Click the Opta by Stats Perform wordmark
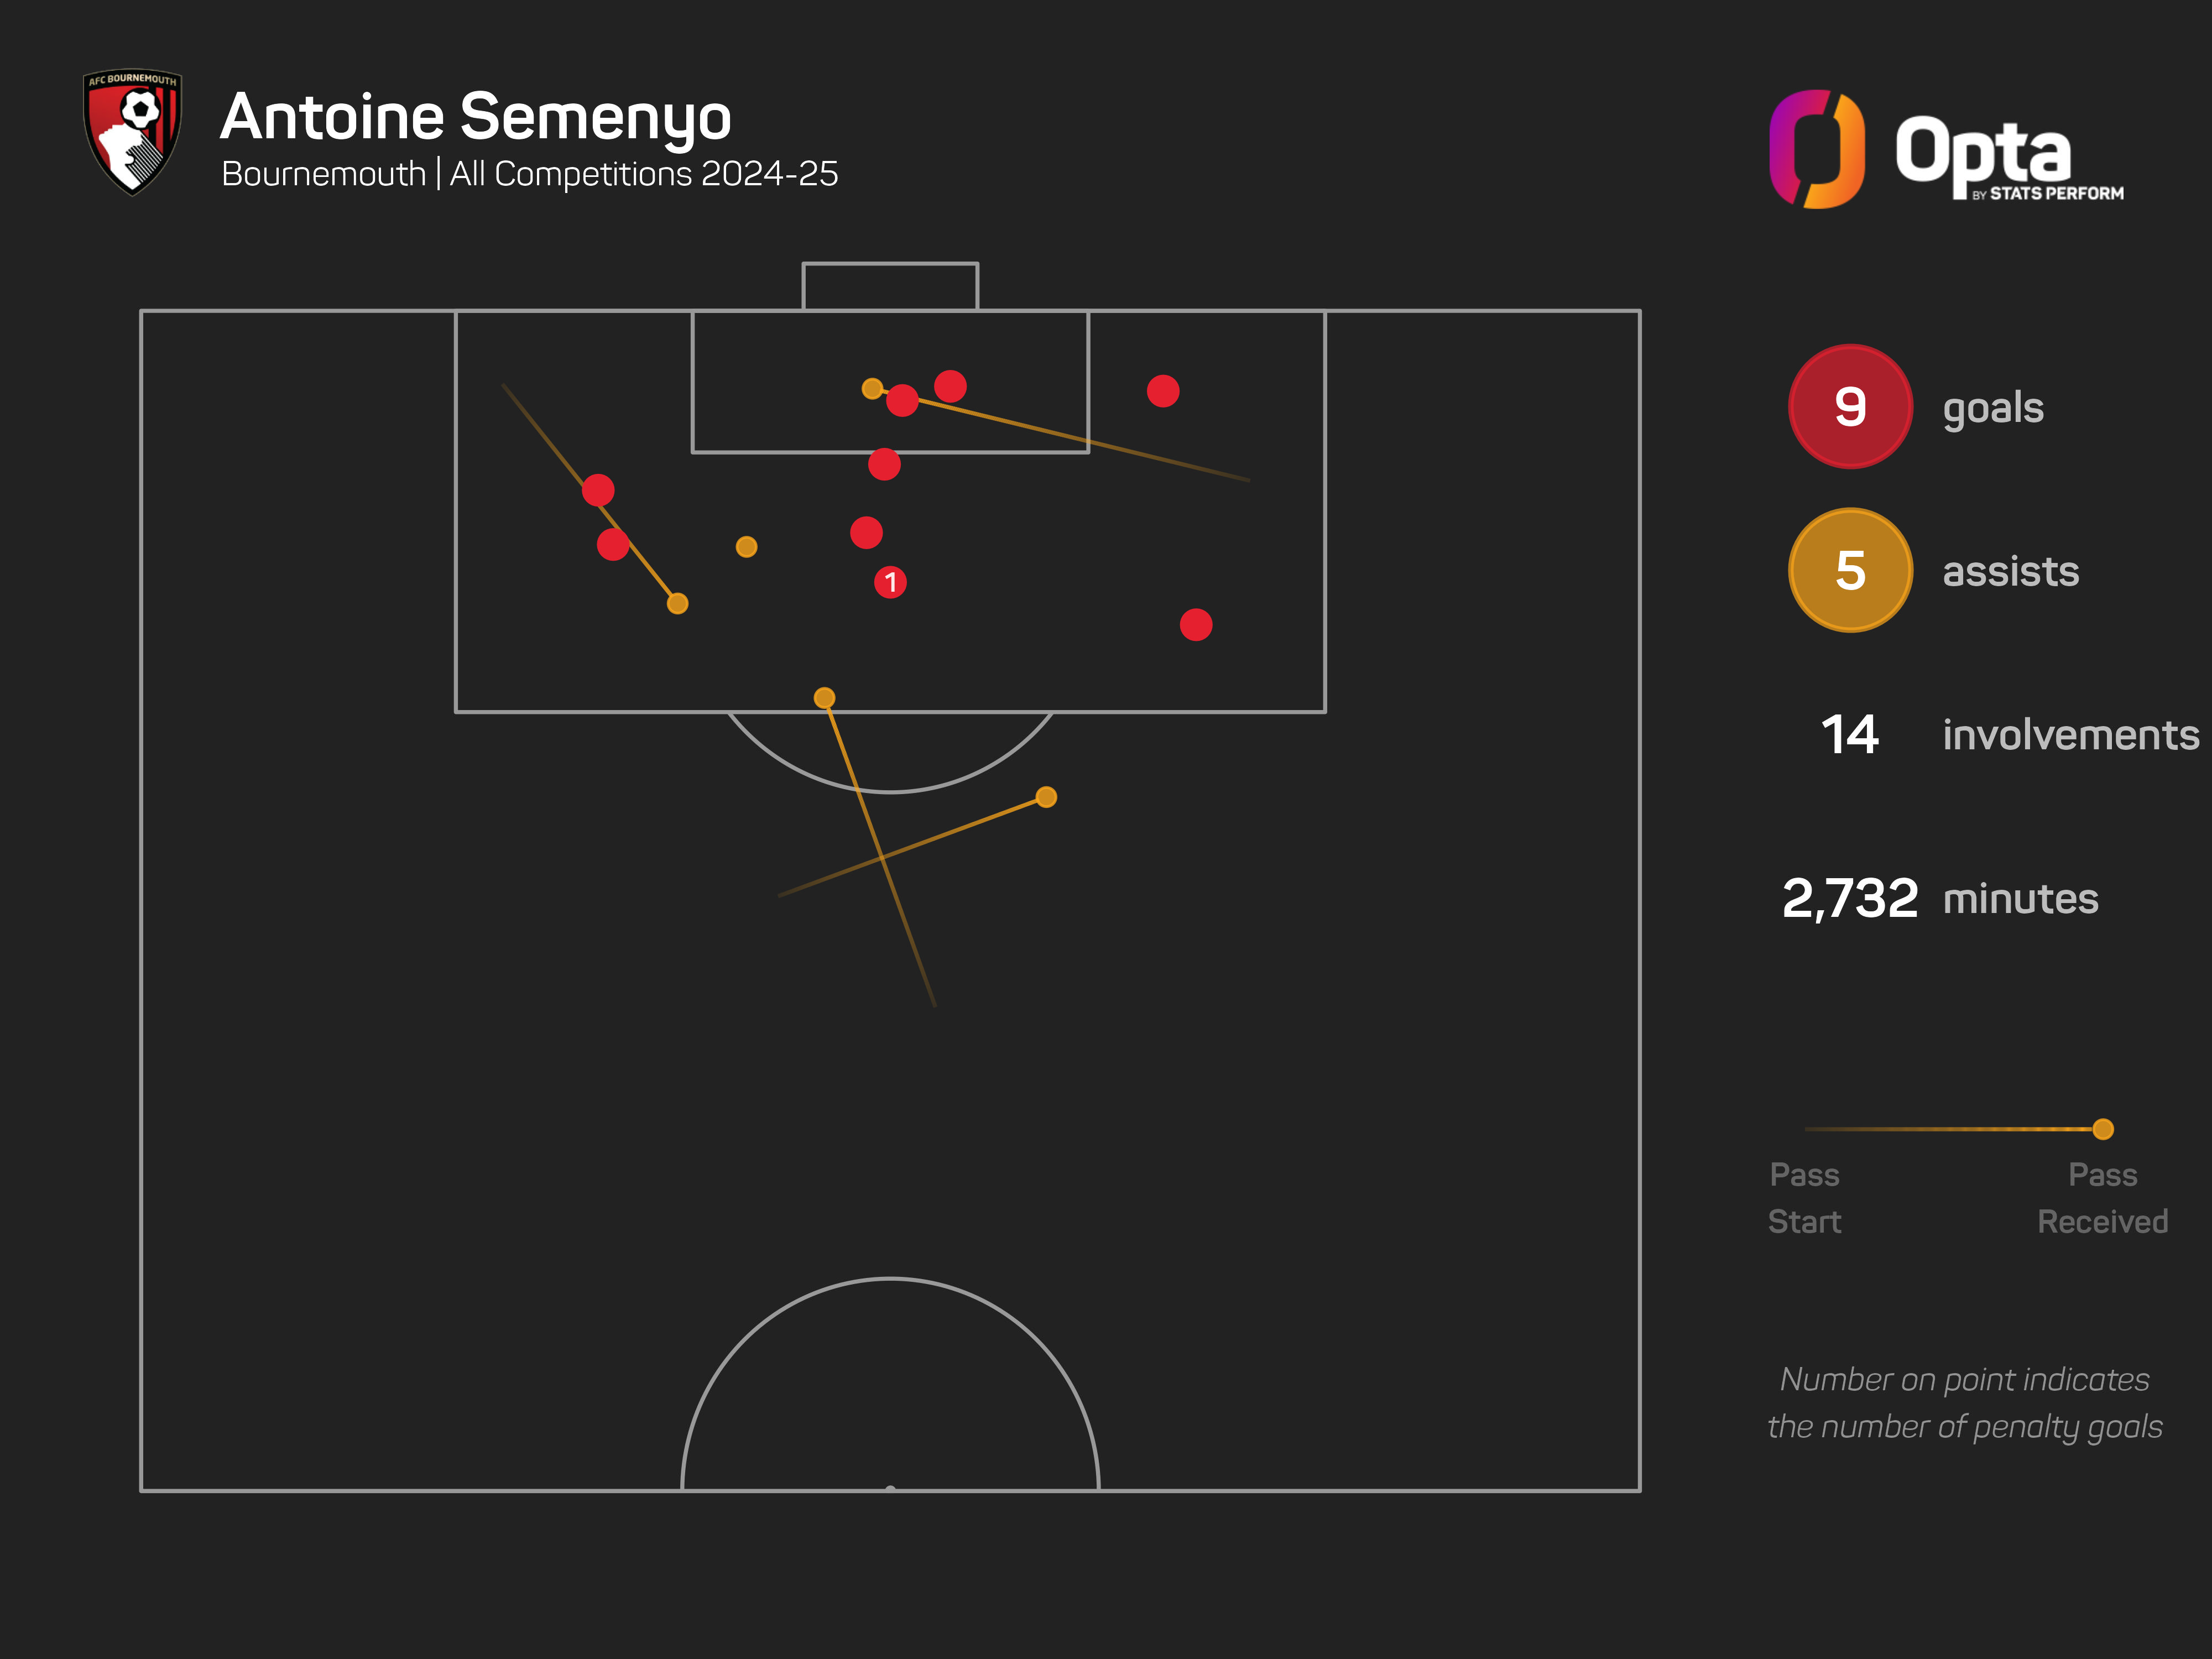 coord(2008,155)
